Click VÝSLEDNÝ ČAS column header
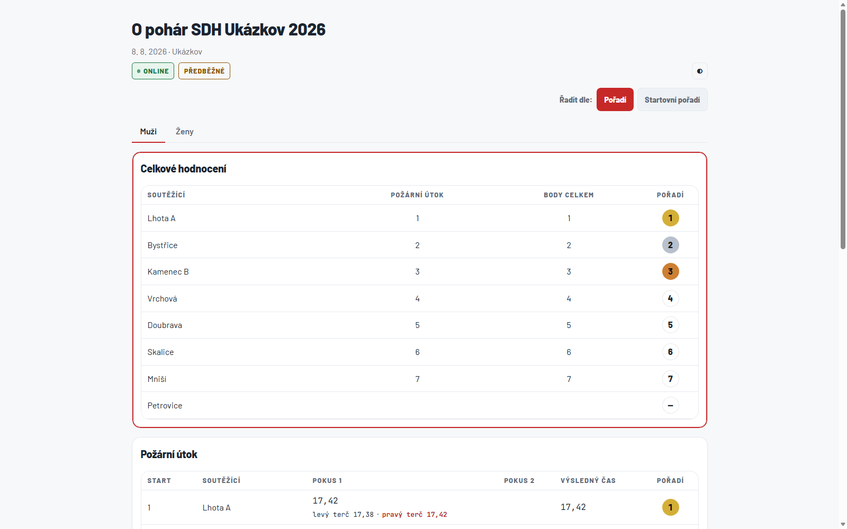 pos(588,481)
